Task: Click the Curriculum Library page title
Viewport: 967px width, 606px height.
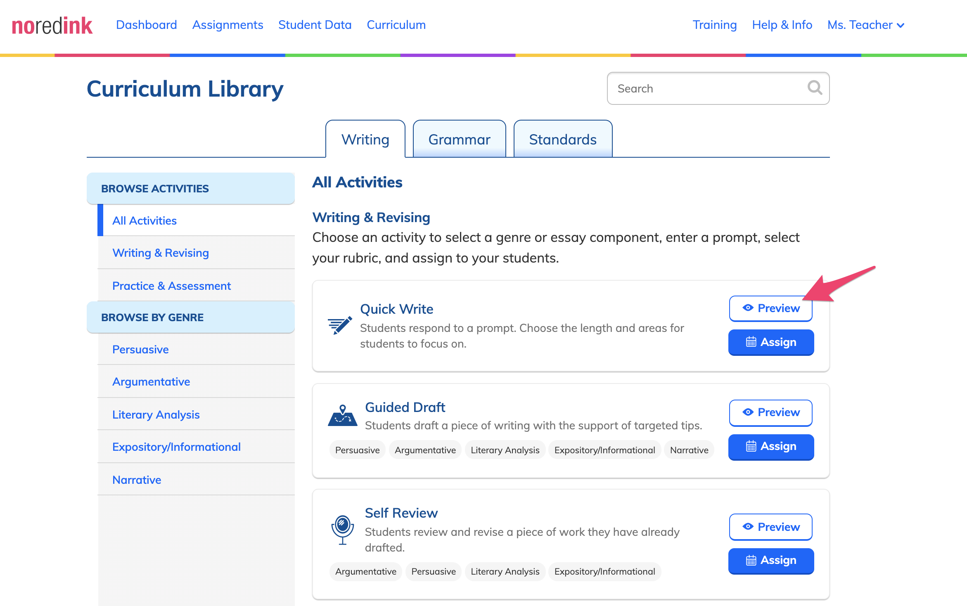Action: [185, 89]
